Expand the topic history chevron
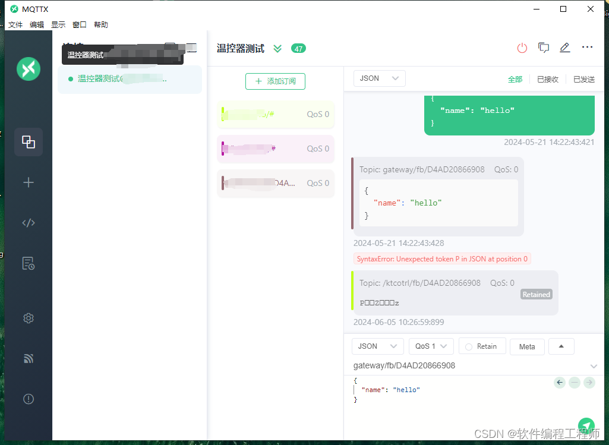This screenshot has height=445, width=609. coord(594,366)
